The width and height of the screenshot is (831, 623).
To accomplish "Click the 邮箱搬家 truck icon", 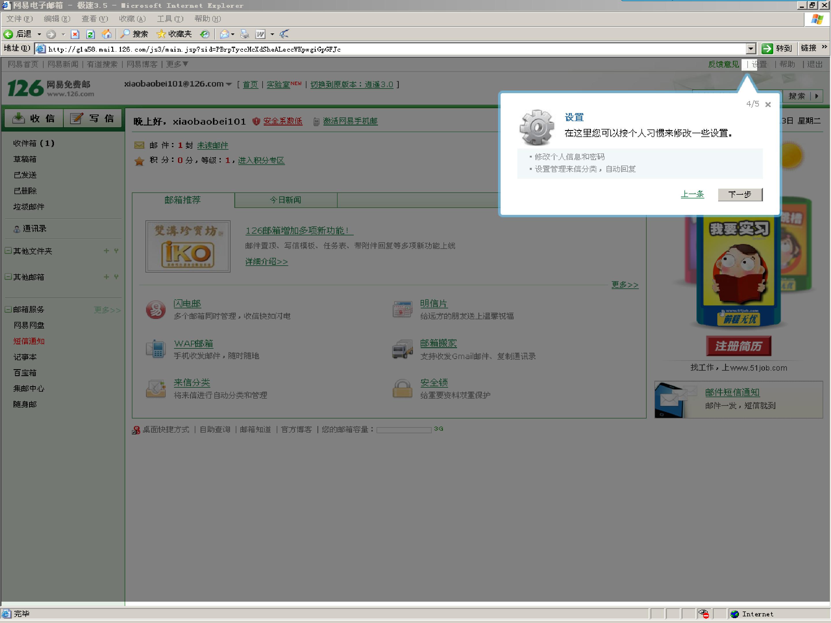I will [x=402, y=349].
